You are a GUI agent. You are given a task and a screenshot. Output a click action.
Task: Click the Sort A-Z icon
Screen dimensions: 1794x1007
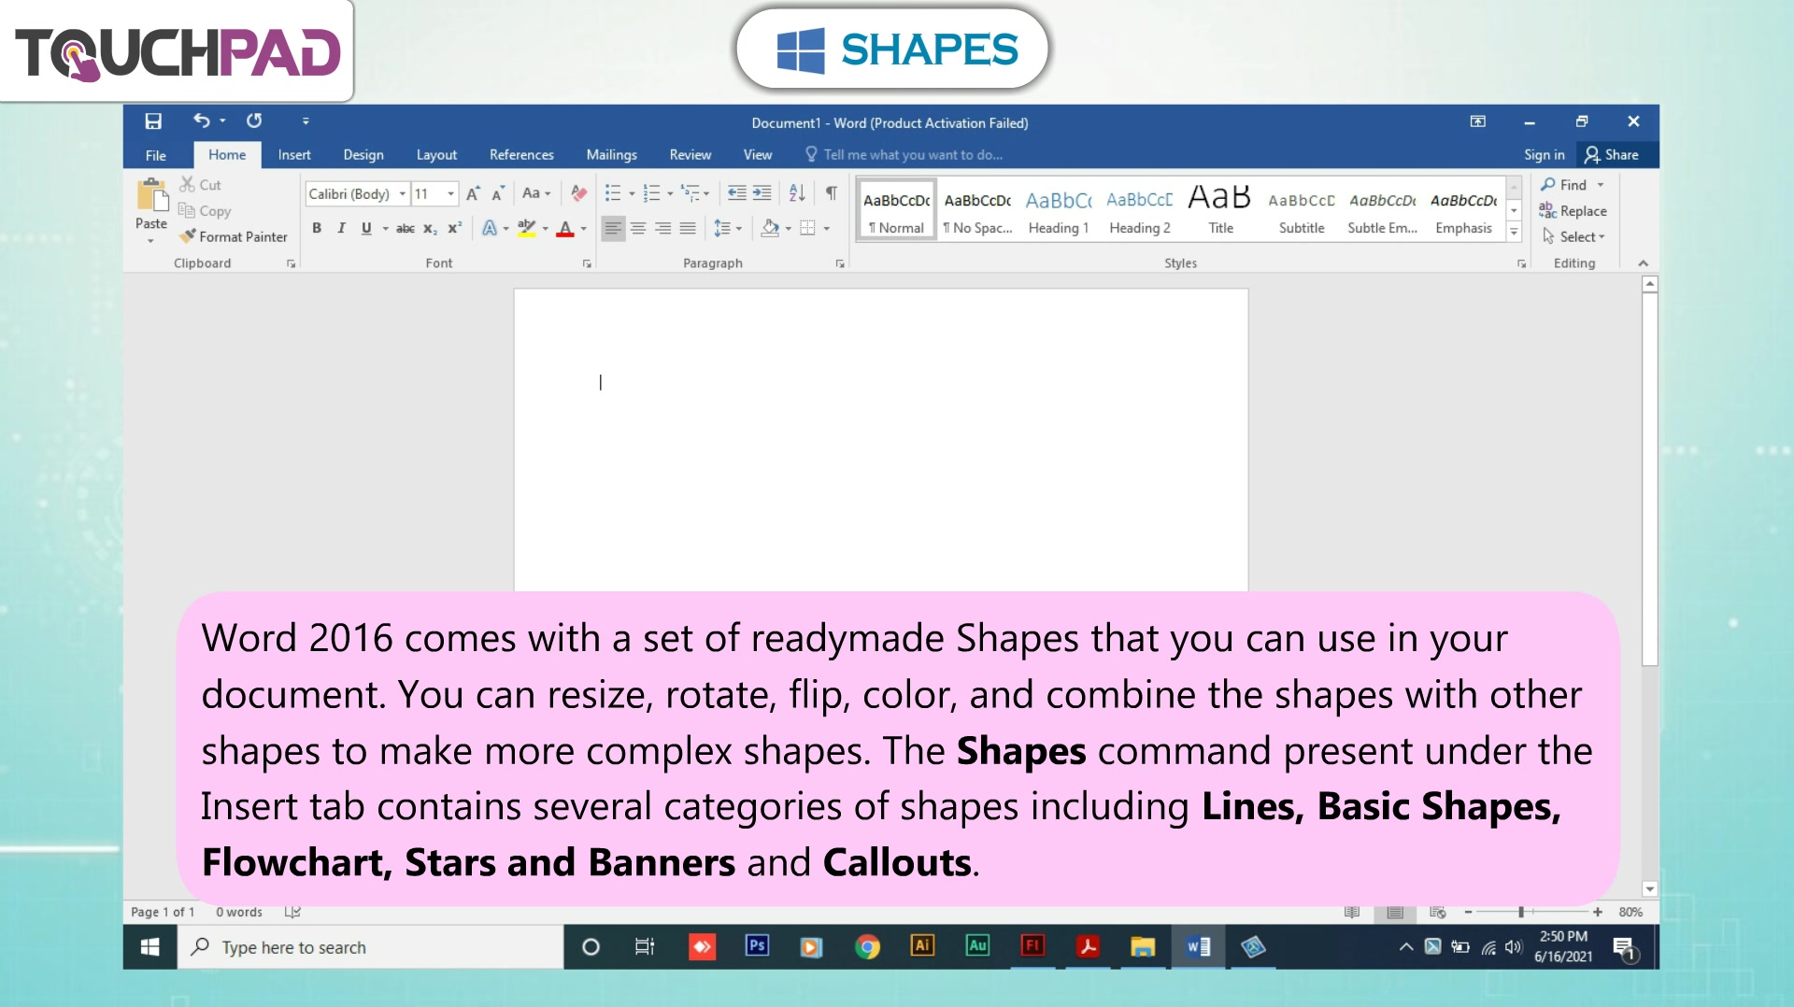(797, 193)
